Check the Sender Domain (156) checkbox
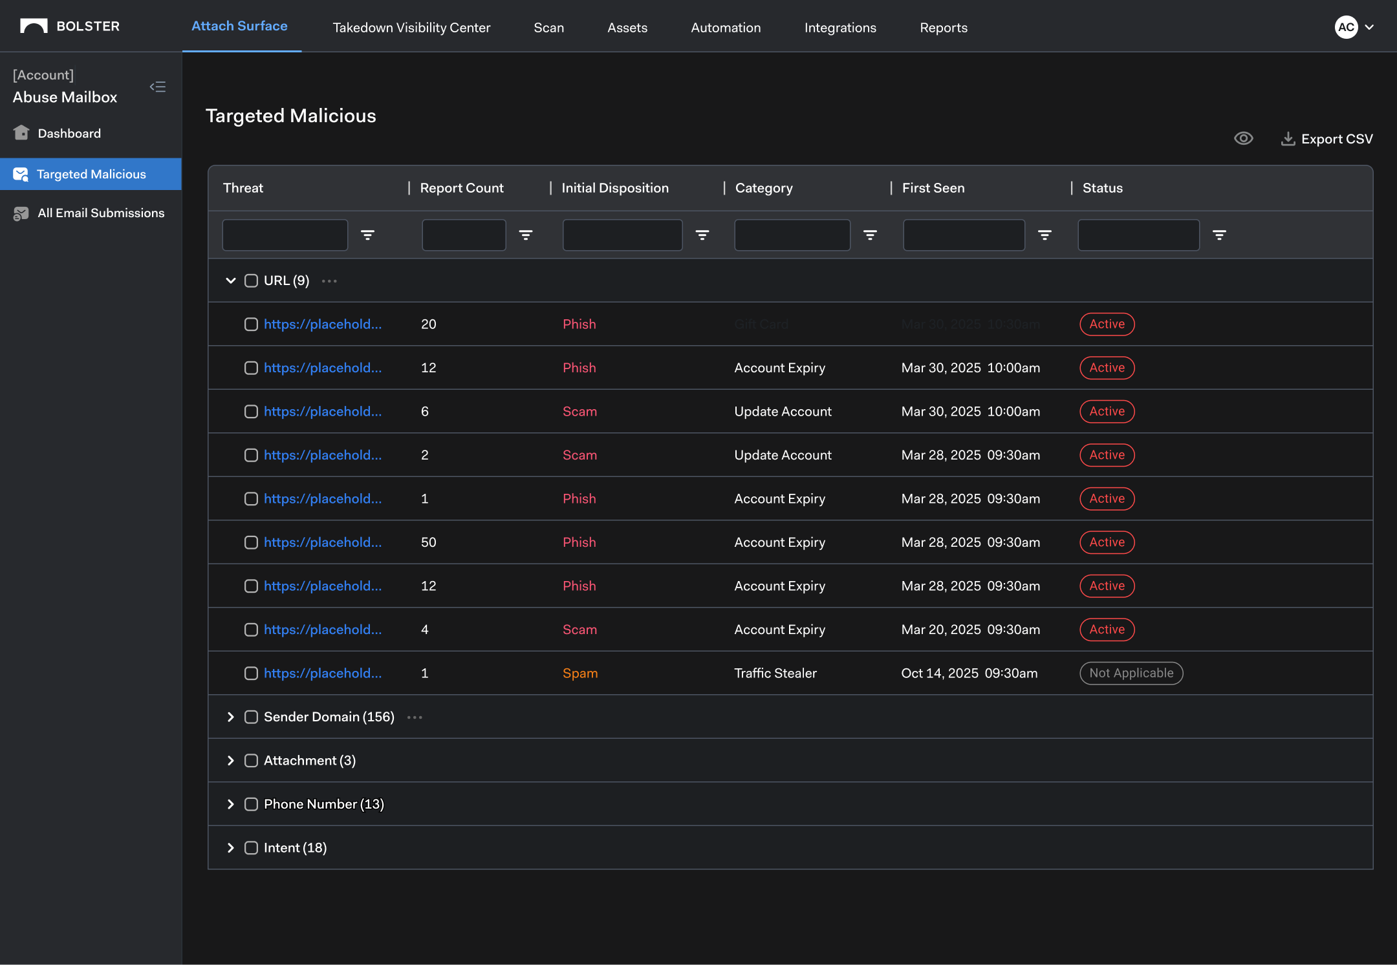The height and width of the screenshot is (965, 1397). click(251, 717)
